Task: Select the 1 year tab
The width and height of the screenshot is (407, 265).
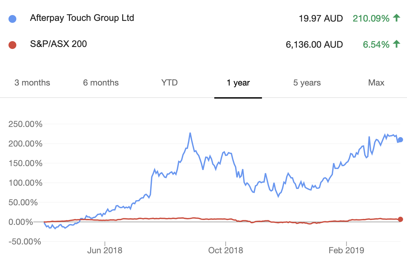Action: 238,83
